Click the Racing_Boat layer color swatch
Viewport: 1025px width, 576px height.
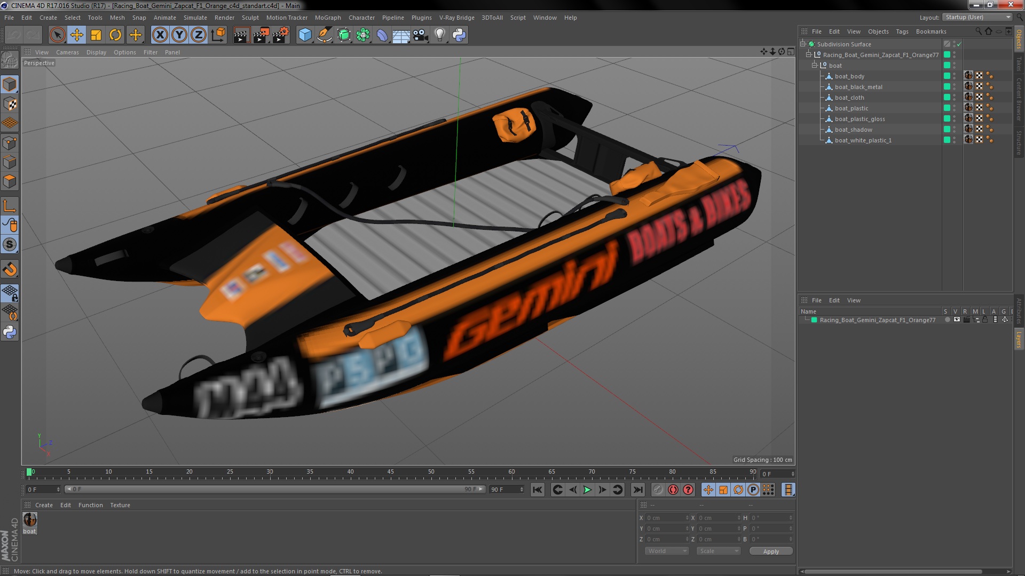[814, 320]
